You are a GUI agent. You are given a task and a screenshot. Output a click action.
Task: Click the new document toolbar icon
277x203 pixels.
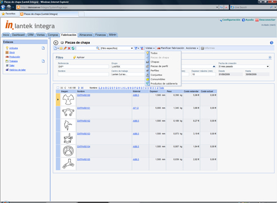pyautogui.click(x=55, y=48)
